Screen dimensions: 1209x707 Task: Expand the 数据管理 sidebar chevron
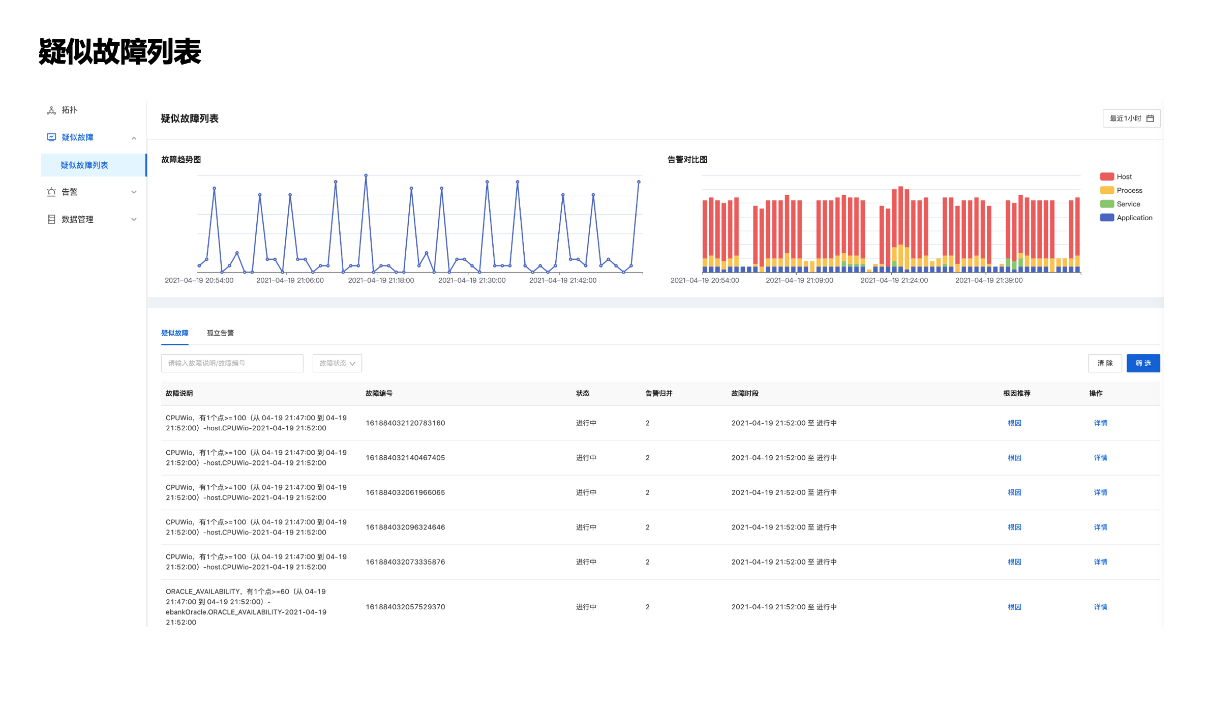tap(134, 219)
